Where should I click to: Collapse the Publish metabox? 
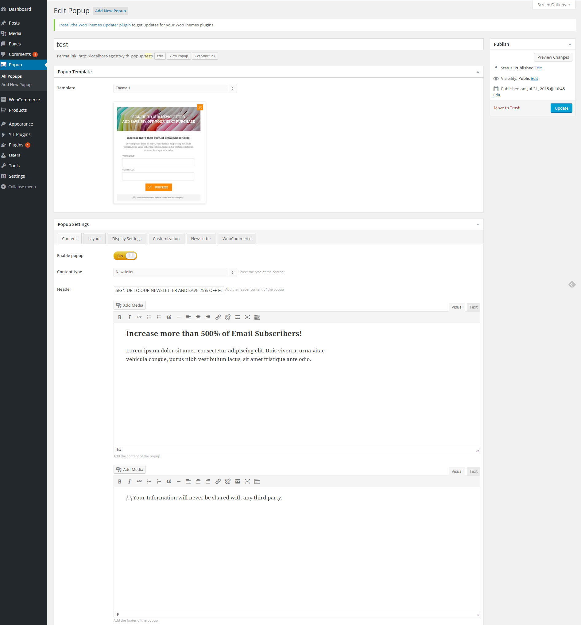tap(570, 44)
